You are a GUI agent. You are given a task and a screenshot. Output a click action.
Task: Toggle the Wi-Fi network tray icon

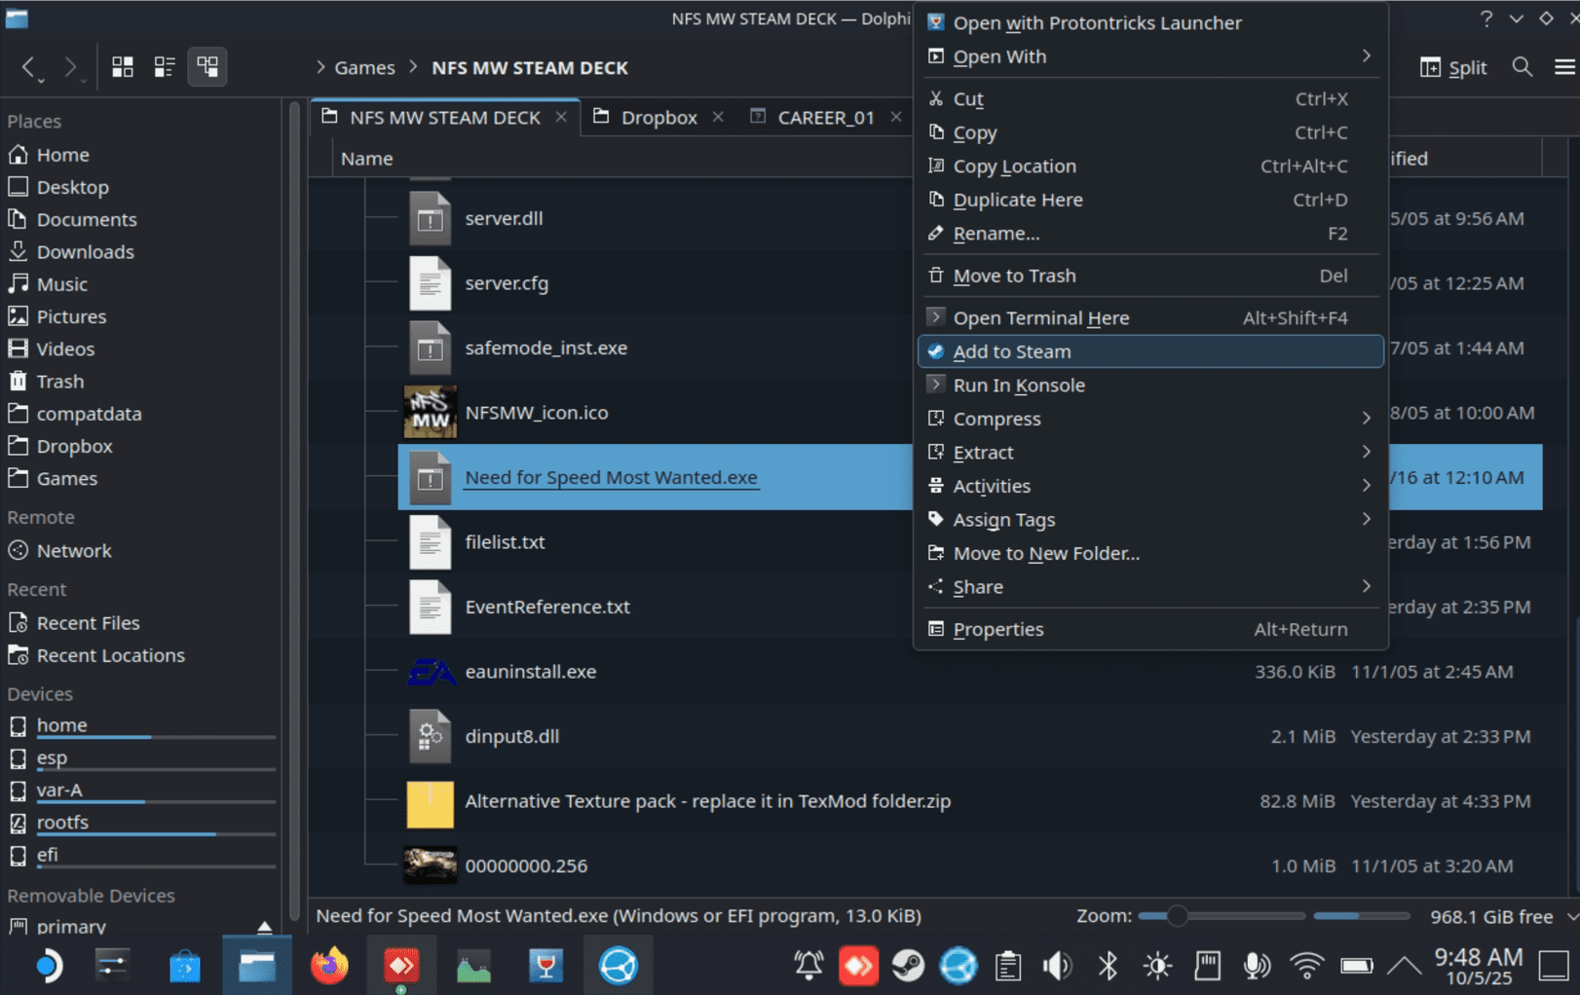[1305, 966]
